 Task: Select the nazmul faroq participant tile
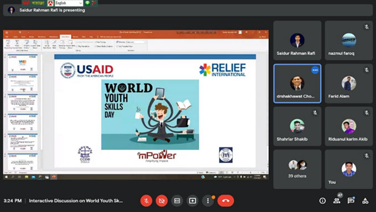pyautogui.click(x=349, y=40)
